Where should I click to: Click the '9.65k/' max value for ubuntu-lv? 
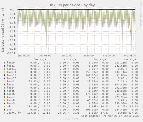(x=123, y=113)
